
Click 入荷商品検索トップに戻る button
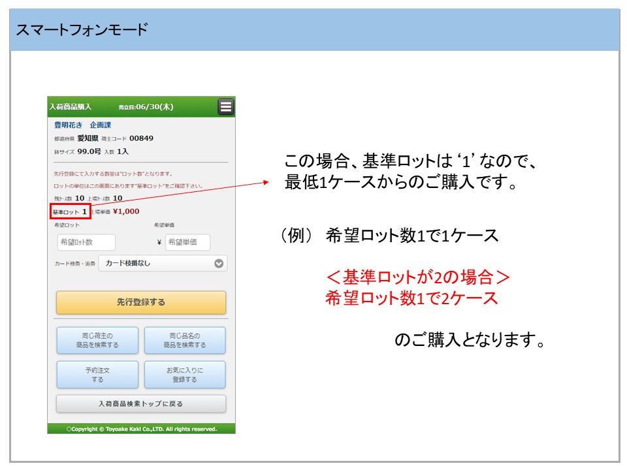pyautogui.click(x=141, y=404)
